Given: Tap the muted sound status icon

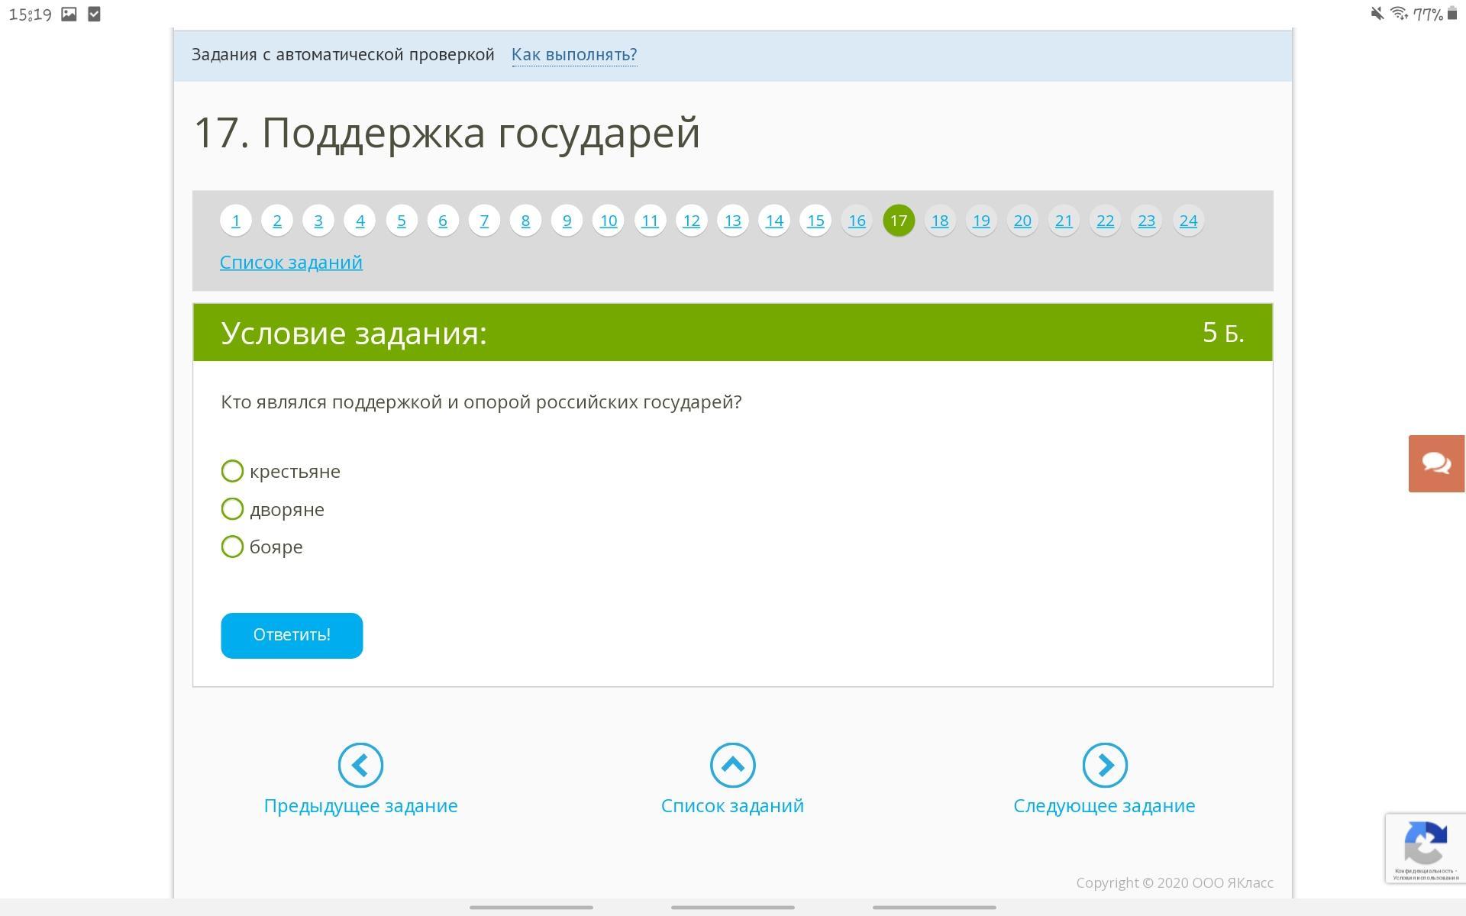Looking at the screenshot, I should pos(1377,14).
